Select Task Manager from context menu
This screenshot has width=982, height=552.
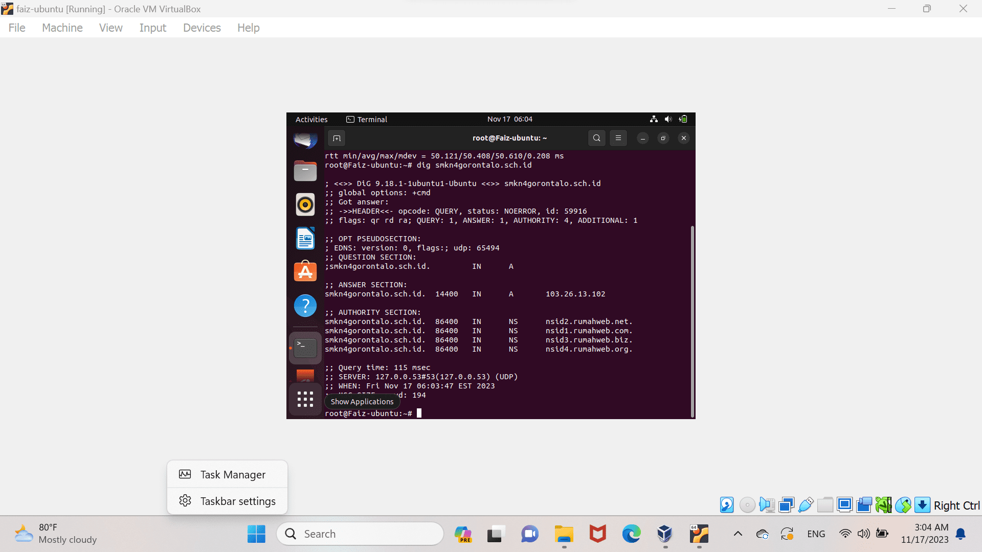[x=227, y=474]
